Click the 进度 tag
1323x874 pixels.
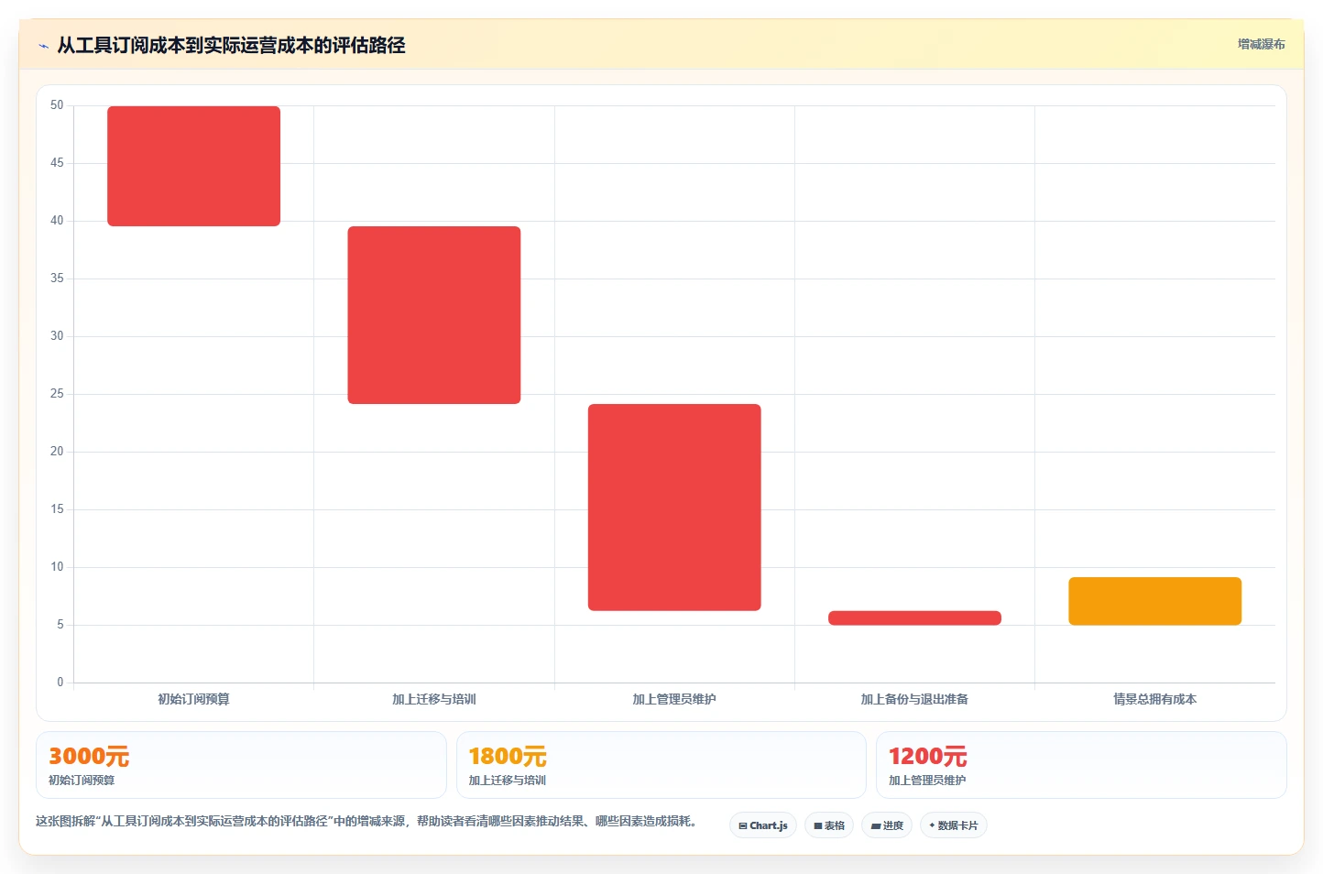(x=887, y=825)
